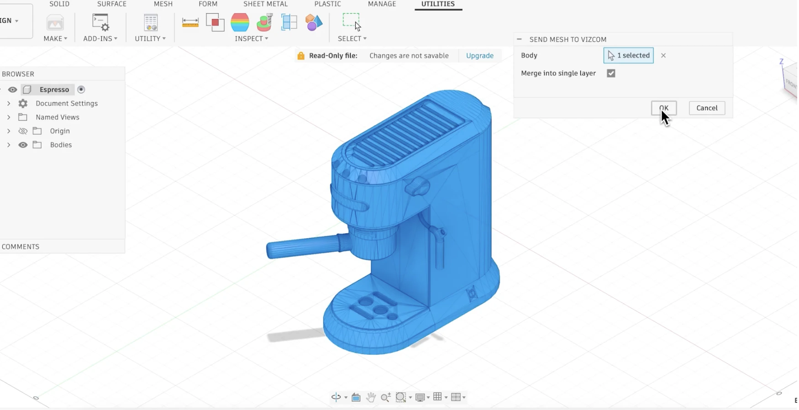Click the read-only lock icon

[301, 56]
